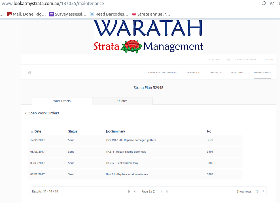Click the 'Results: 11 - 14 / 14' text
280x203 pixels.
[45, 191]
